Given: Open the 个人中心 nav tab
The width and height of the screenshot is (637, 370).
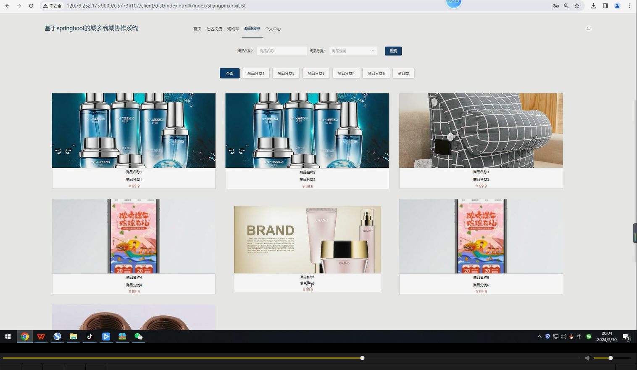Looking at the screenshot, I should point(273,29).
